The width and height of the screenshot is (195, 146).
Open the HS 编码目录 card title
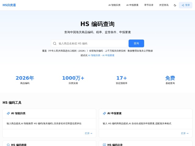[x=115, y=145]
